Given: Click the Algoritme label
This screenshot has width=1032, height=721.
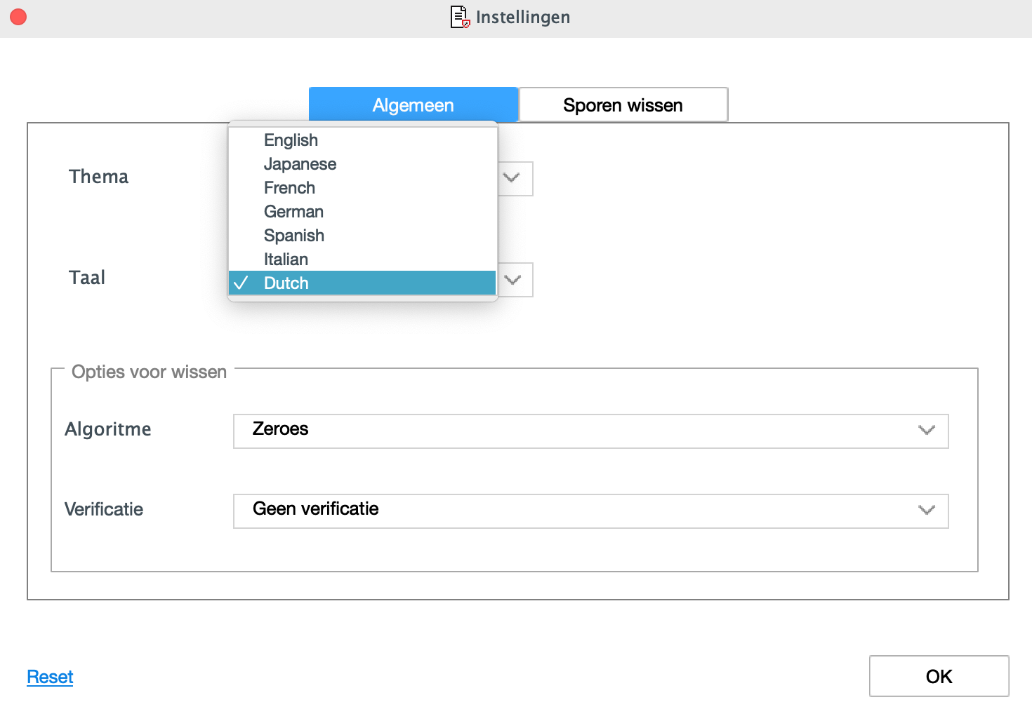Looking at the screenshot, I should (108, 429).
